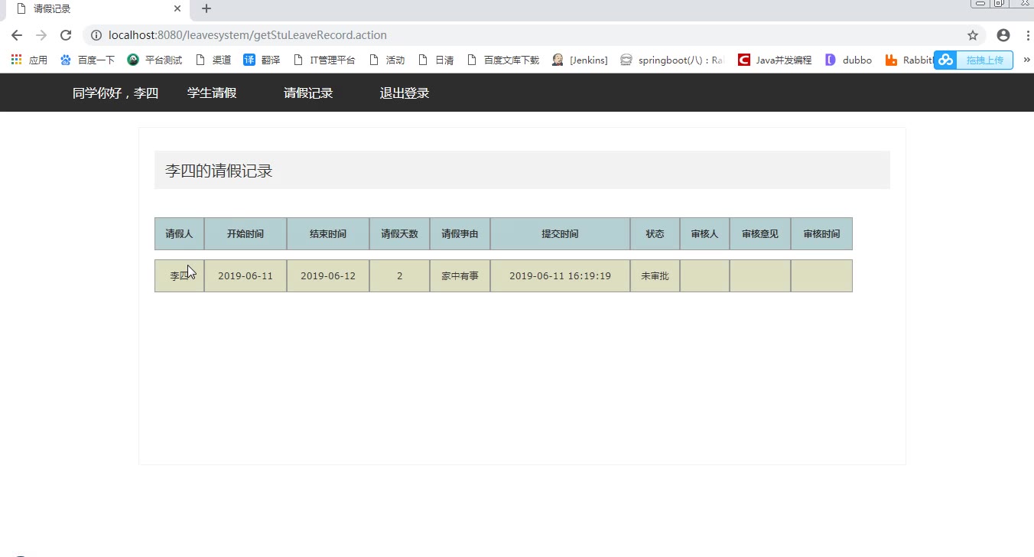1034x557 pixels.
Task: Expand the hidden bookmarks overflow chevron
Action: tap(1026, 60)
